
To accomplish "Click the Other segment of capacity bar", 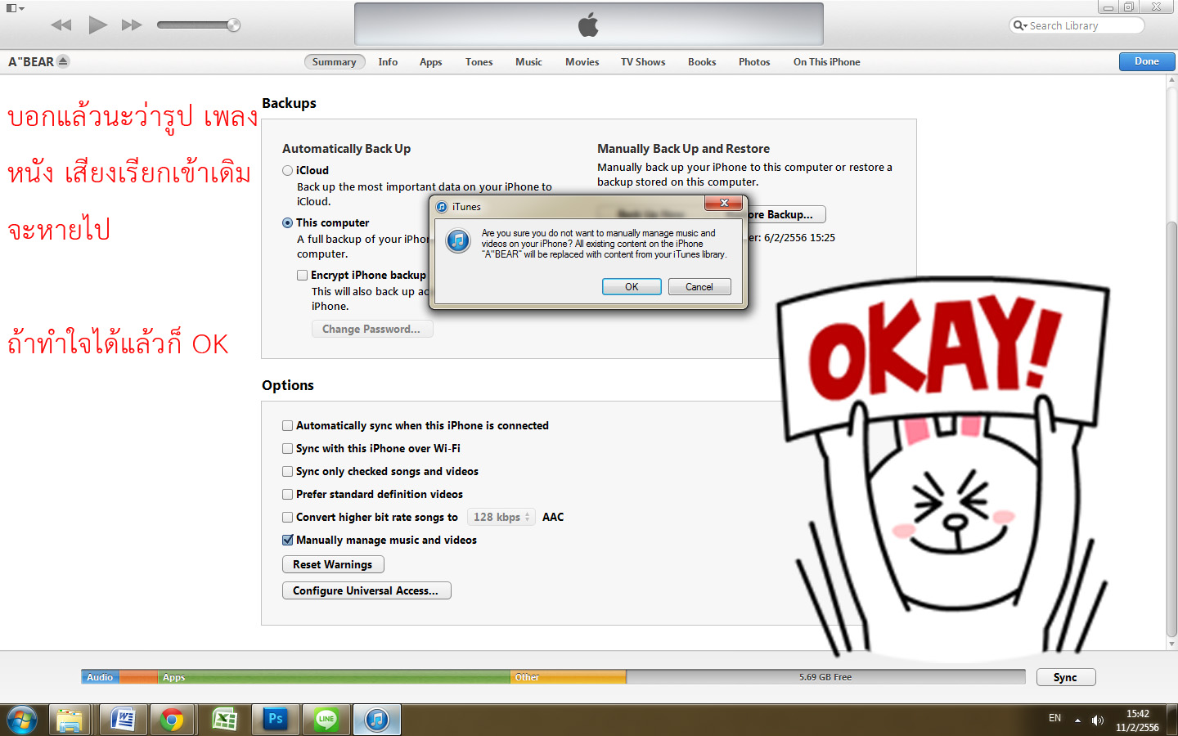I will [569, 677].
